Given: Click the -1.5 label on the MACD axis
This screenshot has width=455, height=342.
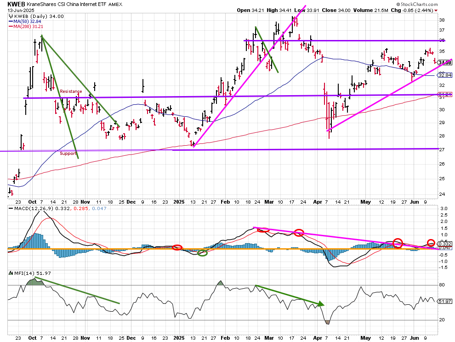Looking at the screenshot, I should (x=443, y=268).
